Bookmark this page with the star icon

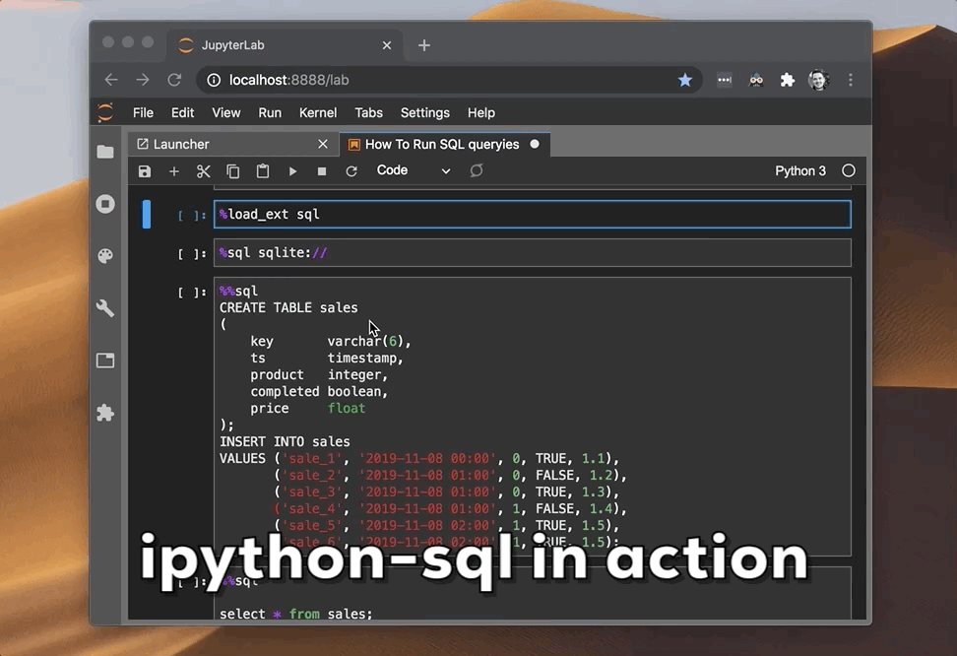pyautogui.click(x=685, y=80)
